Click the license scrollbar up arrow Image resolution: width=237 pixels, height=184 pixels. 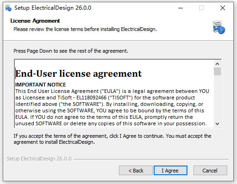click(x=217, y=64)
